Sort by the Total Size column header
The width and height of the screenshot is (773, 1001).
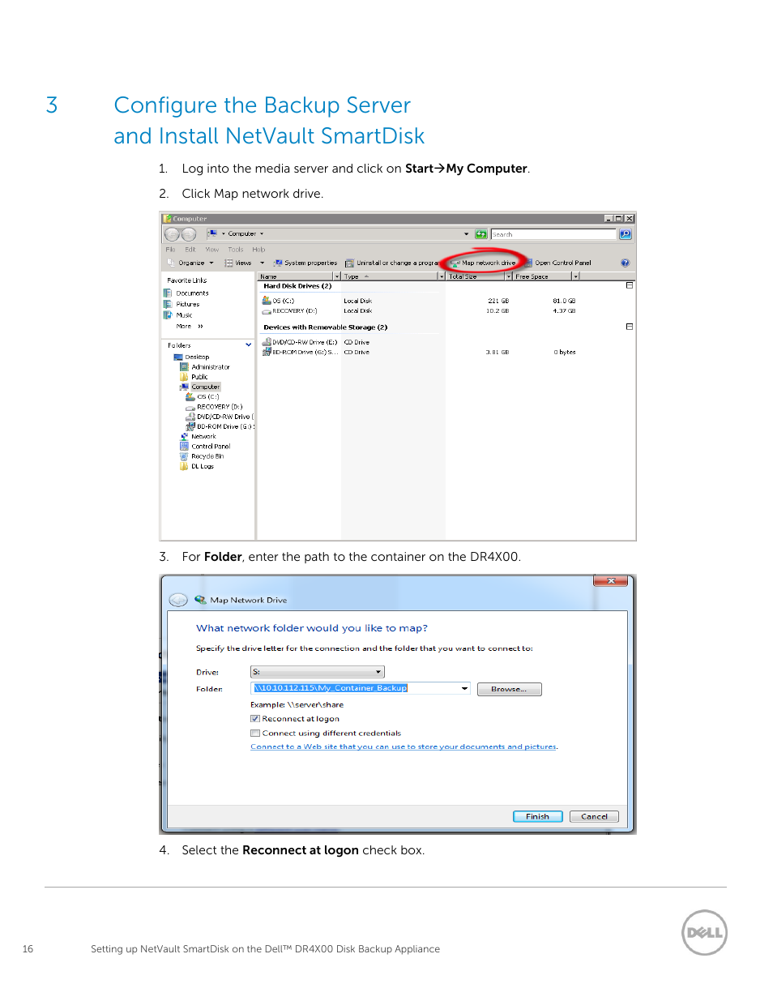476,276
